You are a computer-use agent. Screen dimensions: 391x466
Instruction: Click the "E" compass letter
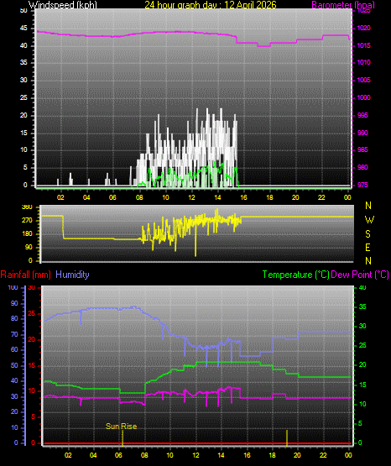(x=368, y=247)
